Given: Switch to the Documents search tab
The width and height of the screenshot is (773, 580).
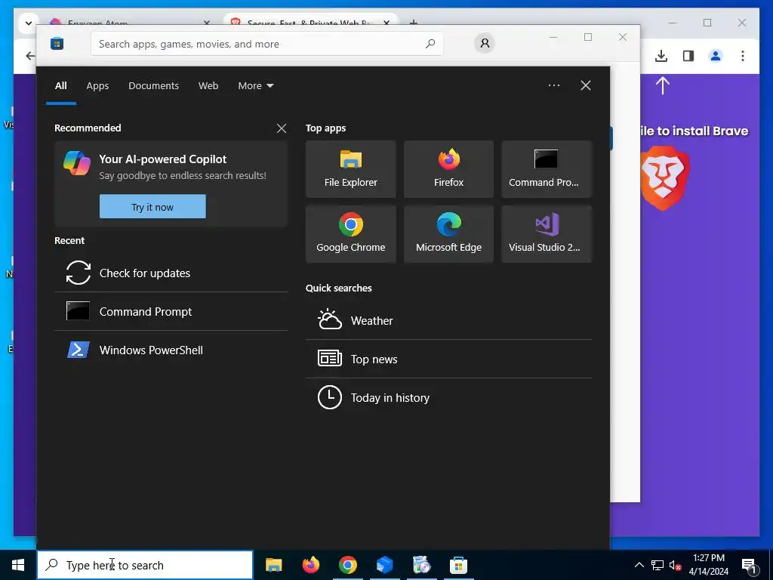Looking at the screenshot, I should (x=153, y=86).
